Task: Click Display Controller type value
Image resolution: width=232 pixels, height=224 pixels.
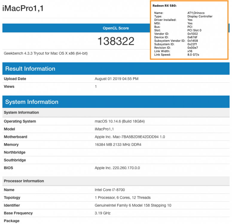Action: [200, 16]
